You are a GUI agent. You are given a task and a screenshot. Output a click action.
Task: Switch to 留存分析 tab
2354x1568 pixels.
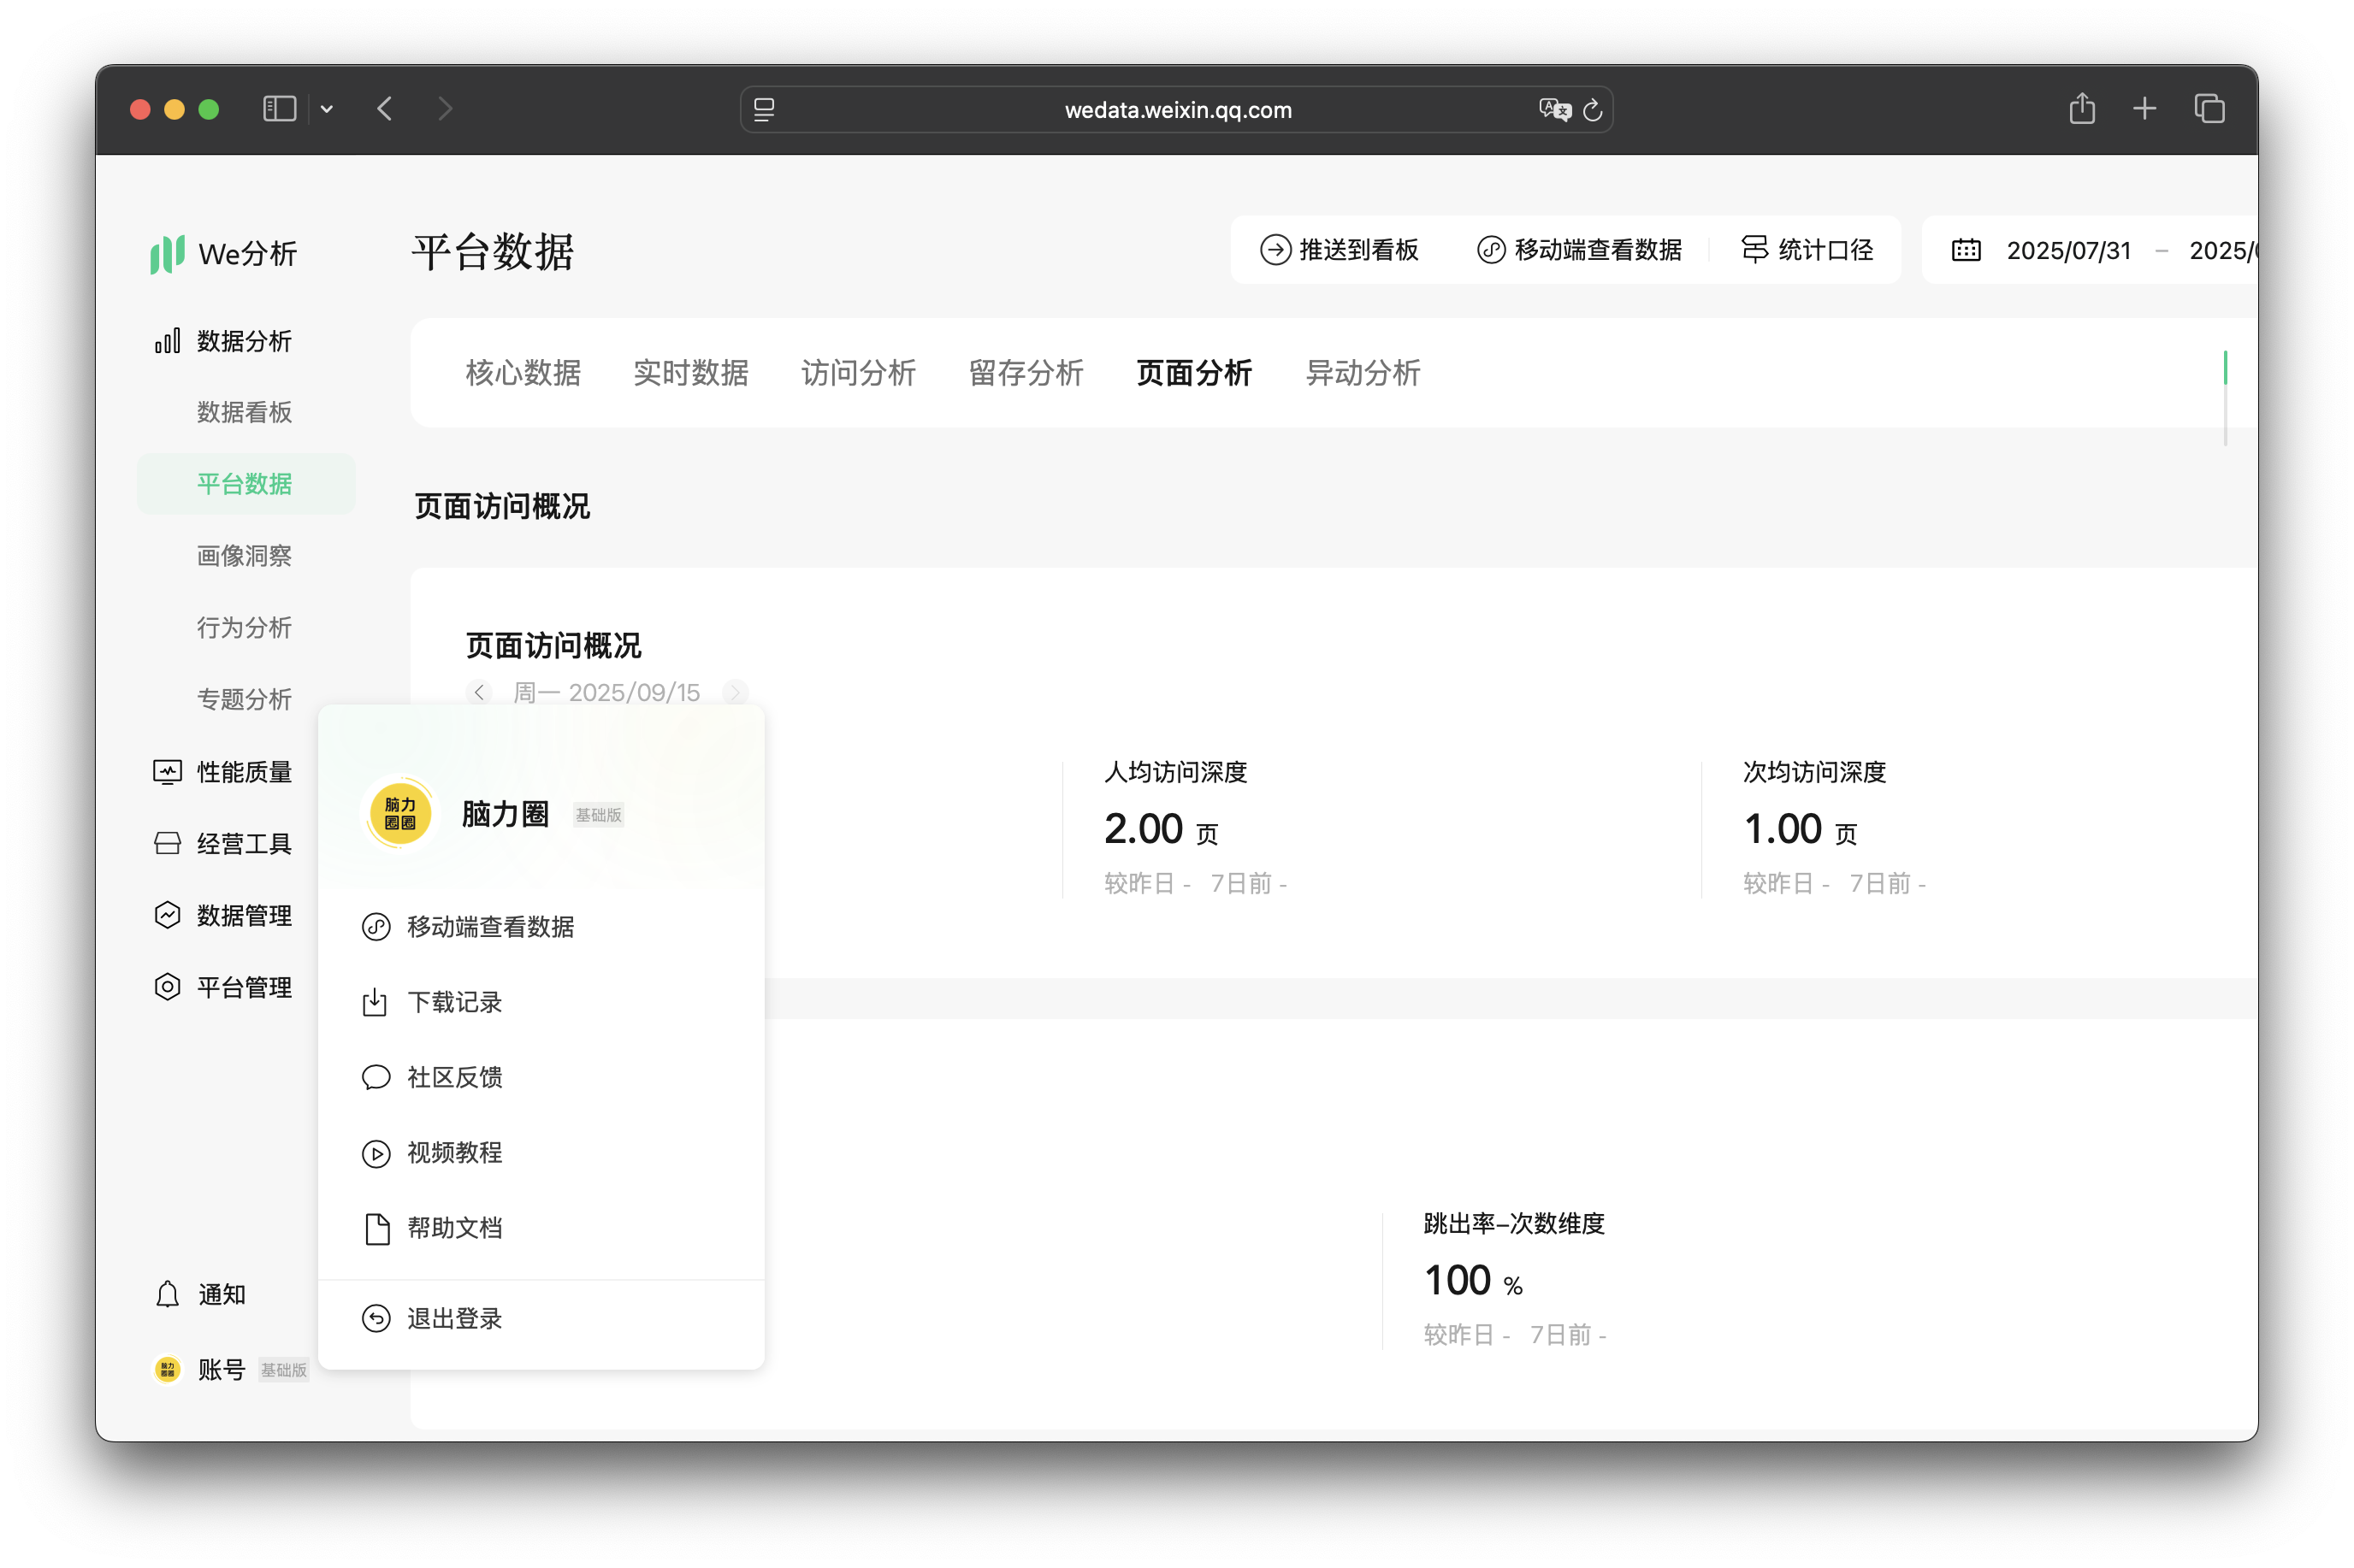point(1026,373)
